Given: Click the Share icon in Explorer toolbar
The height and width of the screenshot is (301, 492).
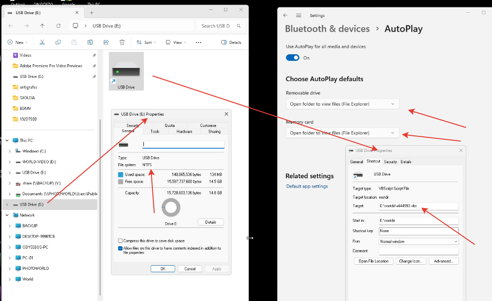Looking at the screenshot, I should [x=106, y=42].
